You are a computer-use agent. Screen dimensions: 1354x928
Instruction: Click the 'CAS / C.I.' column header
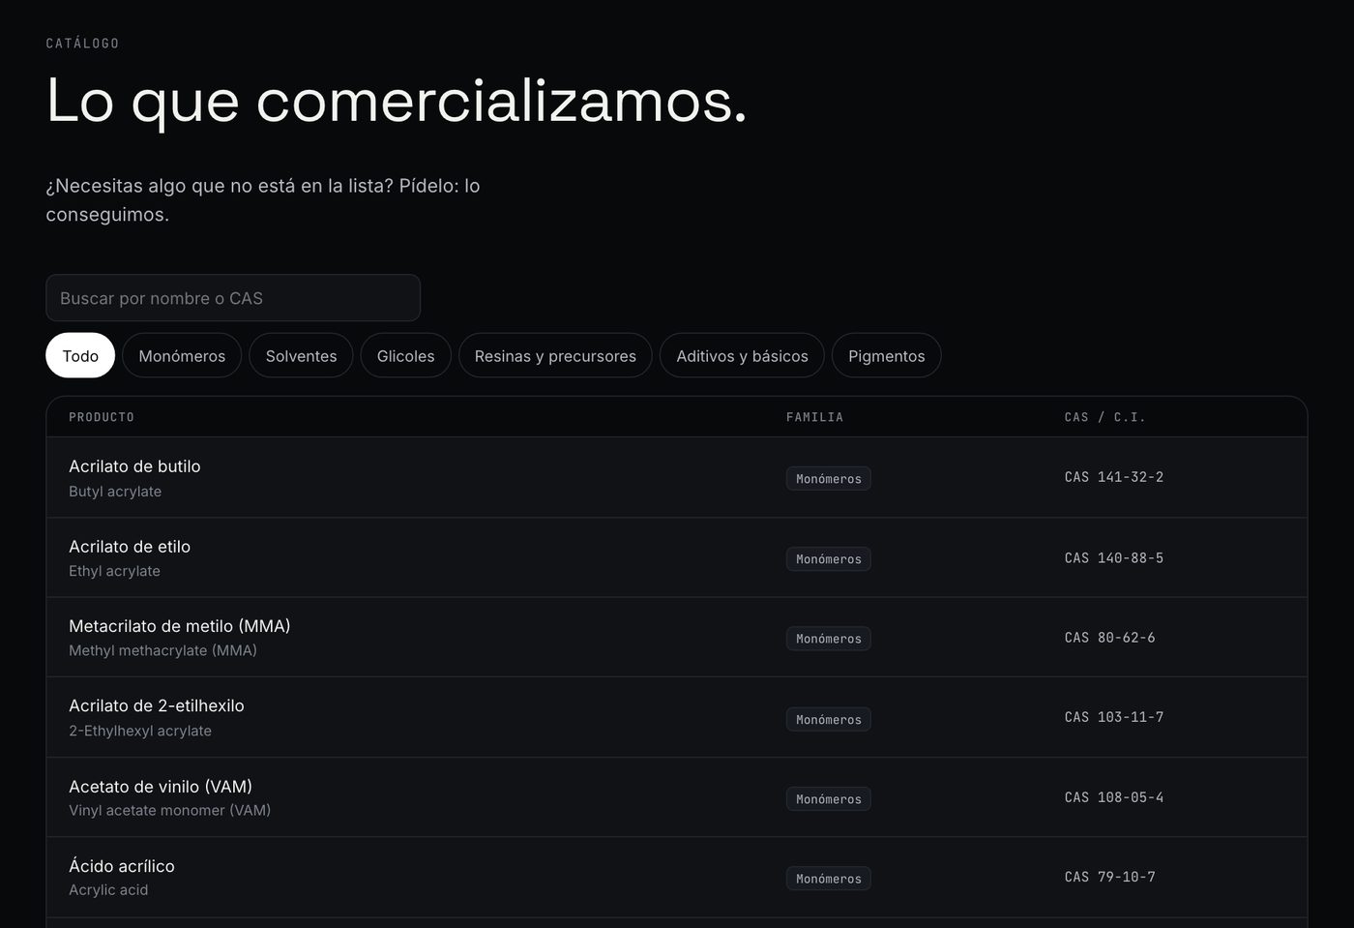[1104, 417]
